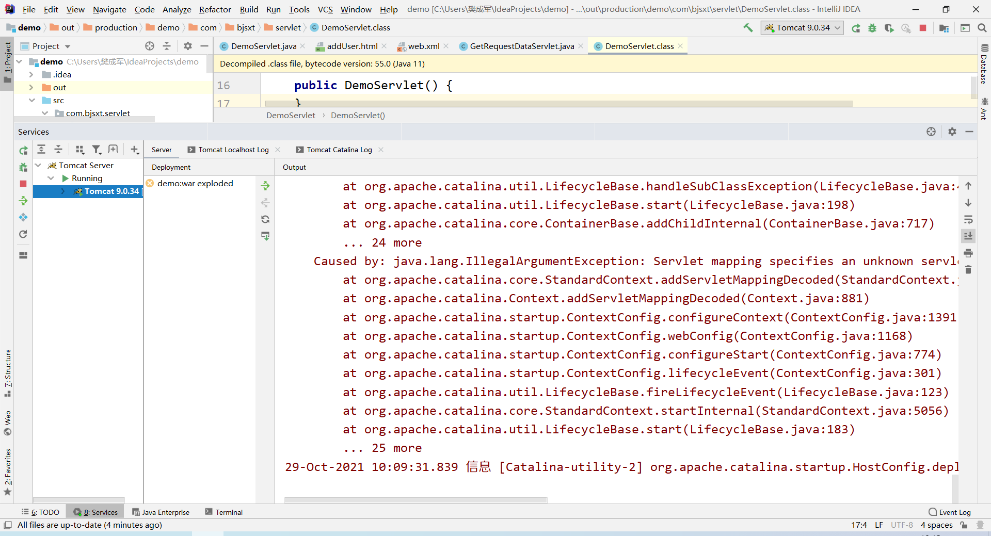The height and width of the screenshot is (536, 991).
Task: Toggle 2: Favorites tool window
Action: [7, 472]
